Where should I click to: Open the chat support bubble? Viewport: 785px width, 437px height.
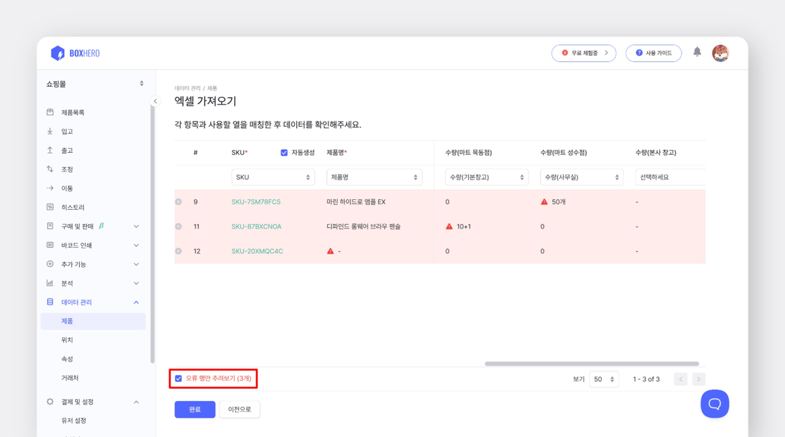[714, 404]
